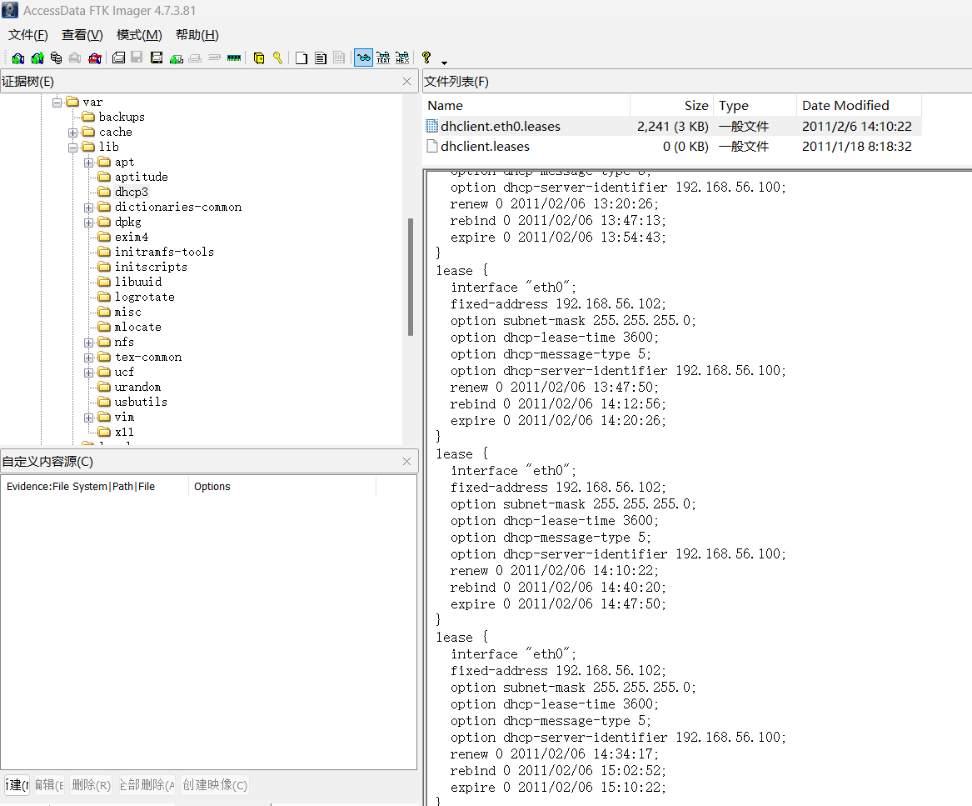Select the dhclient.leases file row
The width and height of the screenshot is (972, 806).
[x=485, y=147]
